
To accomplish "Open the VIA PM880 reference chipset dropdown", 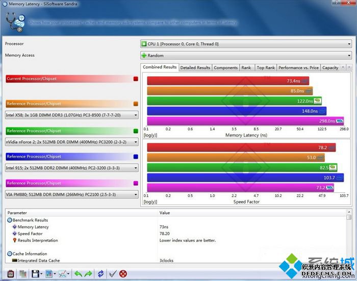I will pos(72,194).
